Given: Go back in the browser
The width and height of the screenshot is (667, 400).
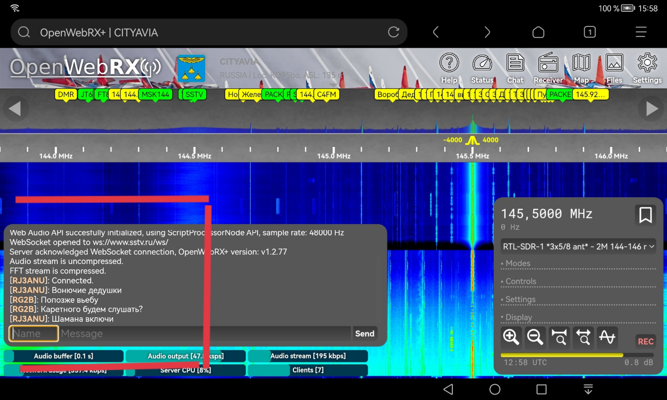Looking at the screenshot, I should [x=436, y=32].
